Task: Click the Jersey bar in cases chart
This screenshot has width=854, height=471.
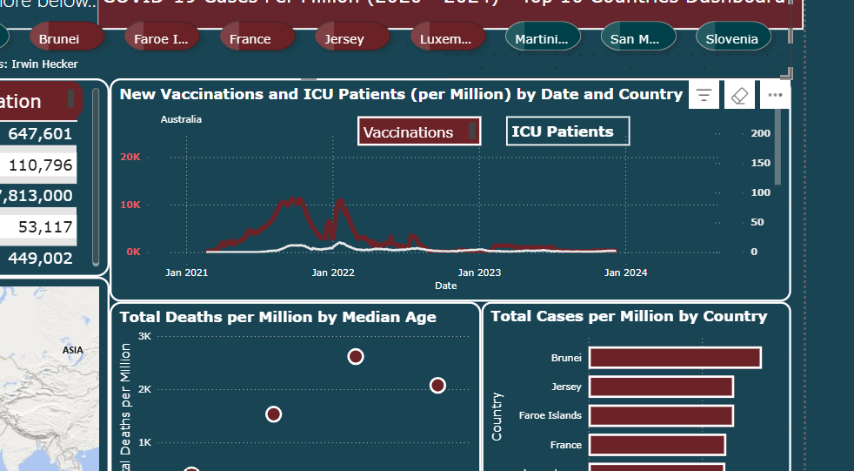Action: (x=660, y=387)
